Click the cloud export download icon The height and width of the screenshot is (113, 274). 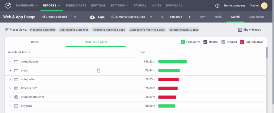(92, 17)
